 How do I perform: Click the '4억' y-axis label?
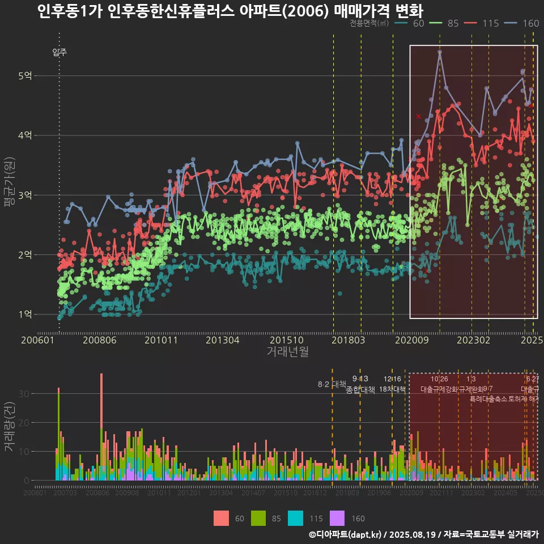pyautogui.click(x=25, y=135)
